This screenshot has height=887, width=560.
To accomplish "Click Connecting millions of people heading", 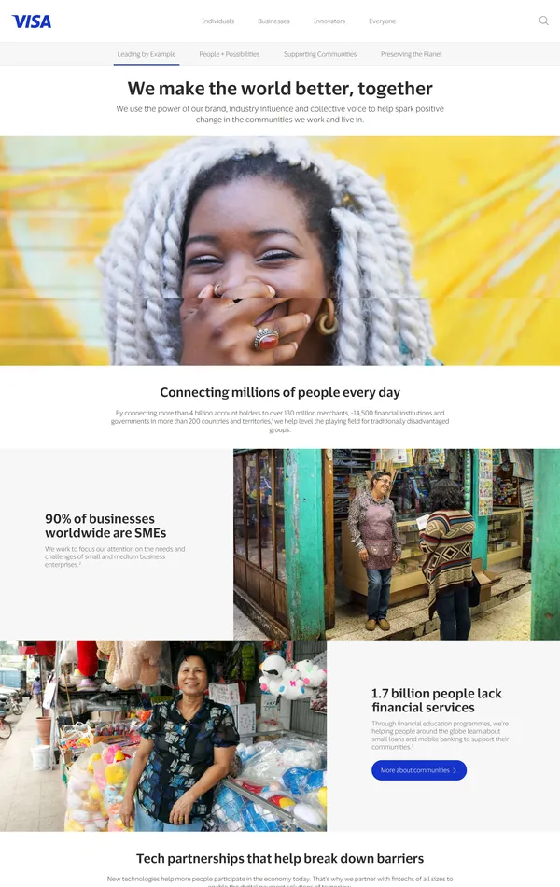I will 280,392.
